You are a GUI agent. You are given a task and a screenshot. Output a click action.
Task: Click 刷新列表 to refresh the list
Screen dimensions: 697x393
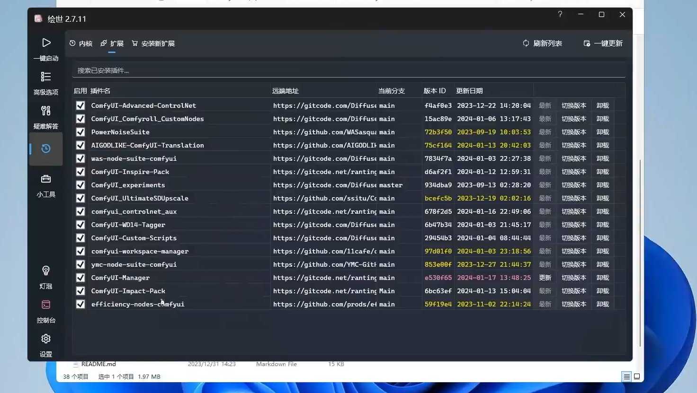[x=543, y=44]
